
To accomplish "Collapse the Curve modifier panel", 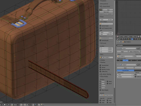I will [118, 49].
